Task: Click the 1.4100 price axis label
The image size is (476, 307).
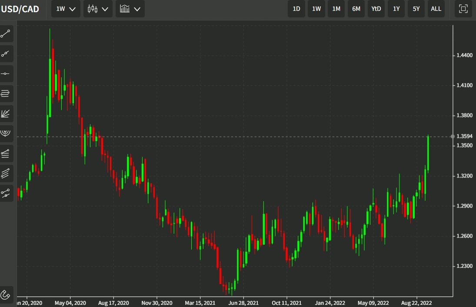Action: [x=464, y=85]
